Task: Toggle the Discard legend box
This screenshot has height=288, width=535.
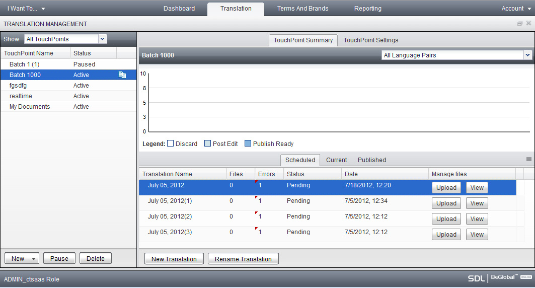Action: pos(170,143)
